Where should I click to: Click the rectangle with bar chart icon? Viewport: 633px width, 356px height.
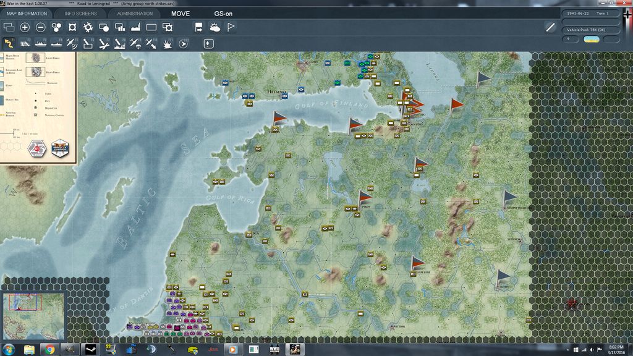pyautogui.click(x=120, y=27)
